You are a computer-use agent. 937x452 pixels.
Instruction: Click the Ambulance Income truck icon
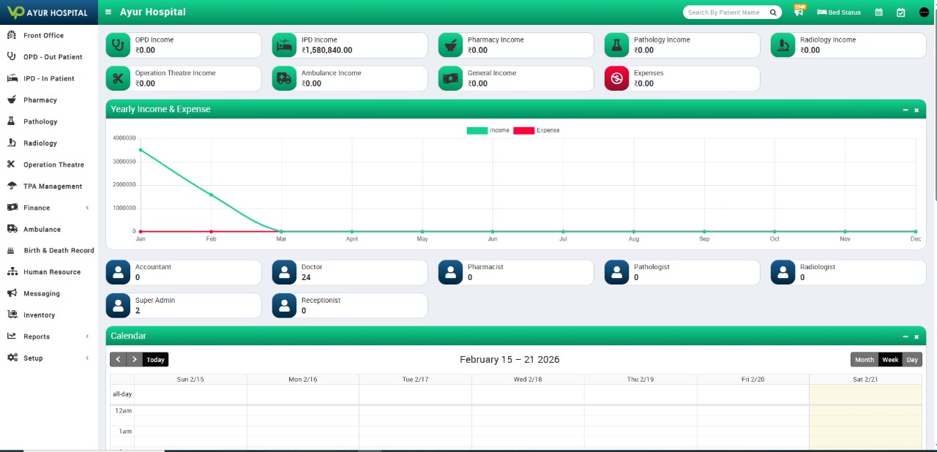click(x=284, y=78)
